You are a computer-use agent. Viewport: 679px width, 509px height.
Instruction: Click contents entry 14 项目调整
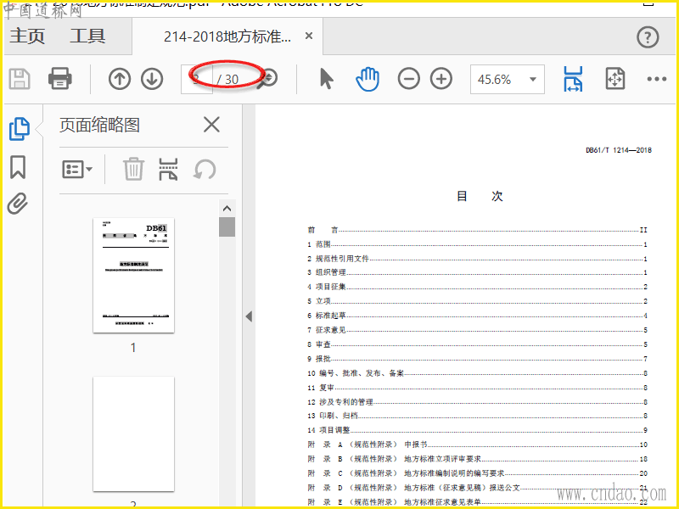[x=477, y=430]
